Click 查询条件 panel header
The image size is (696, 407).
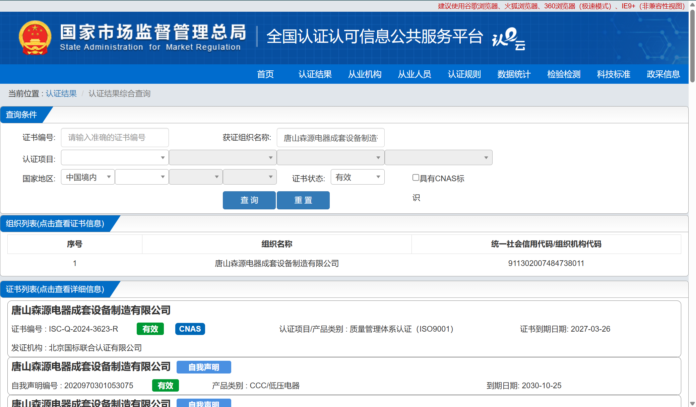click(21, 115)
